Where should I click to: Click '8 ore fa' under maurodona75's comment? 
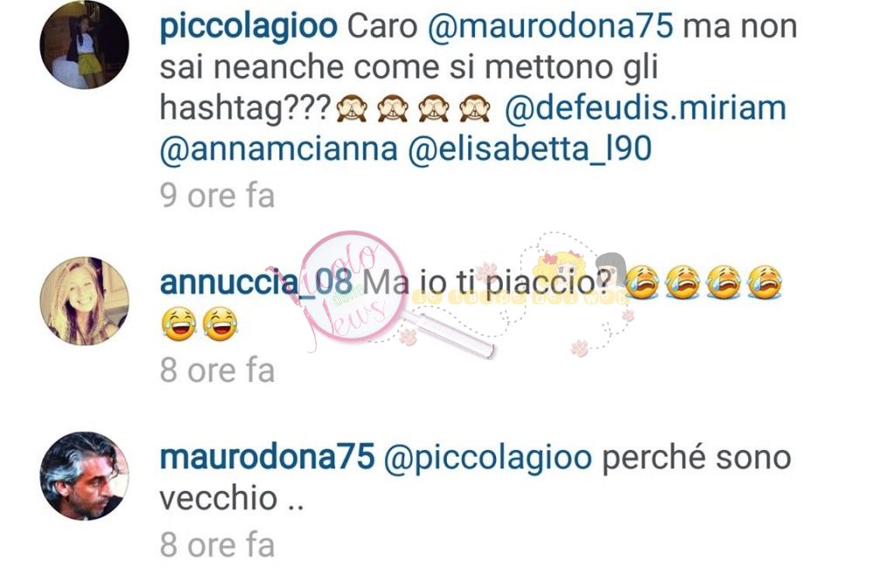point(217,545)
